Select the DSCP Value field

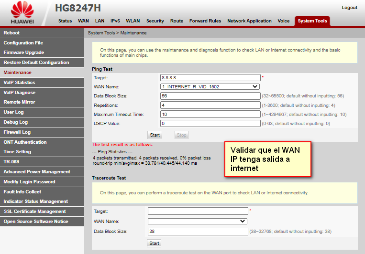pyautogui.click(x=210, y=123)
